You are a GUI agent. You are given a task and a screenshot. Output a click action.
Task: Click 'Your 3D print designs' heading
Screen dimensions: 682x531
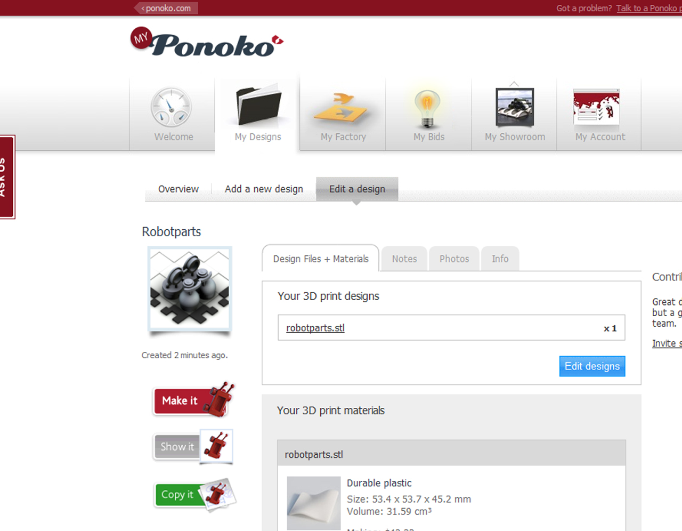328,296
